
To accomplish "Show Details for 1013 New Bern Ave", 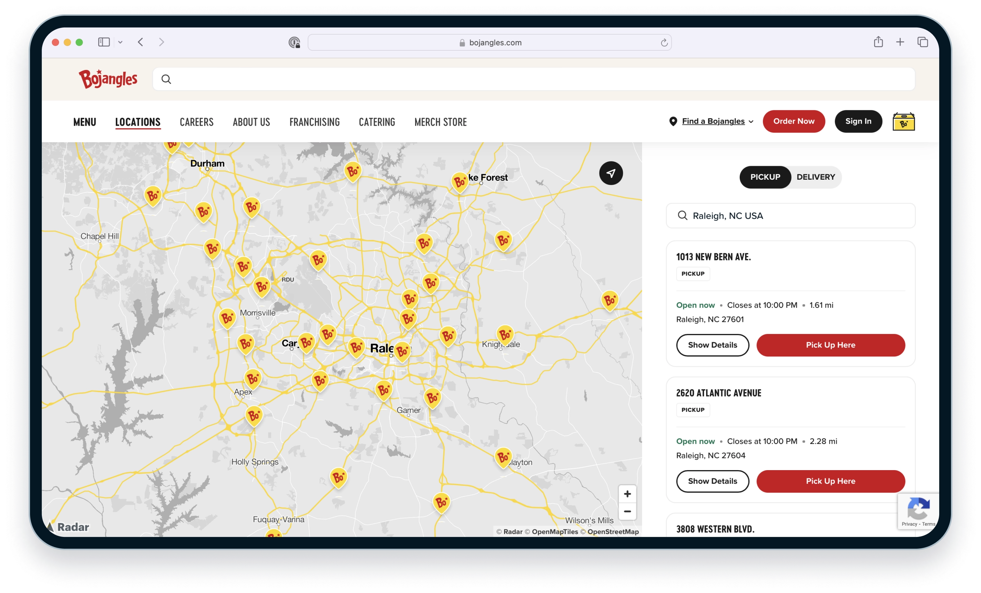I will (712, 345).
